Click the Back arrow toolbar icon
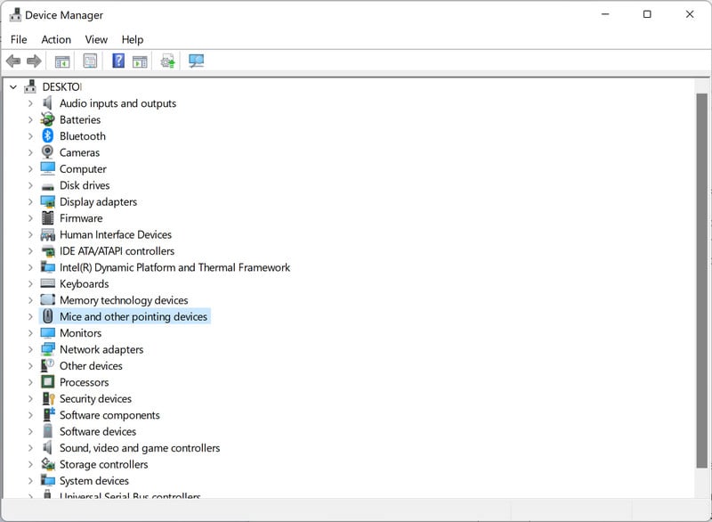This screenshot has height=522, width=712. (13, 61)
